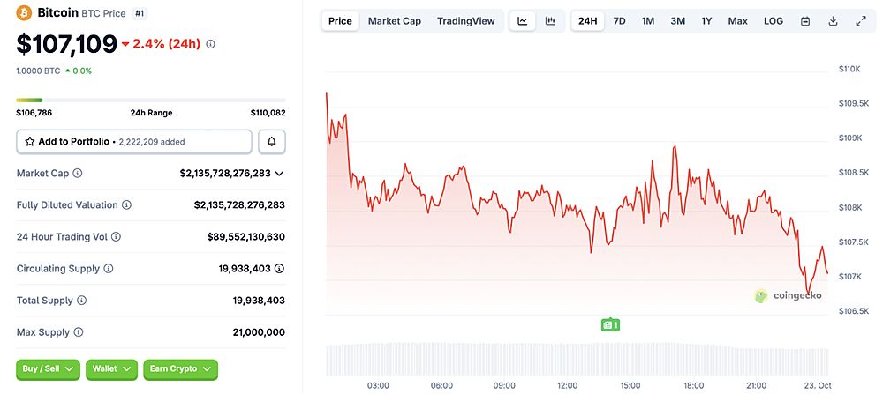
Task: Select the 1Y time range
Action: point(706,21)
